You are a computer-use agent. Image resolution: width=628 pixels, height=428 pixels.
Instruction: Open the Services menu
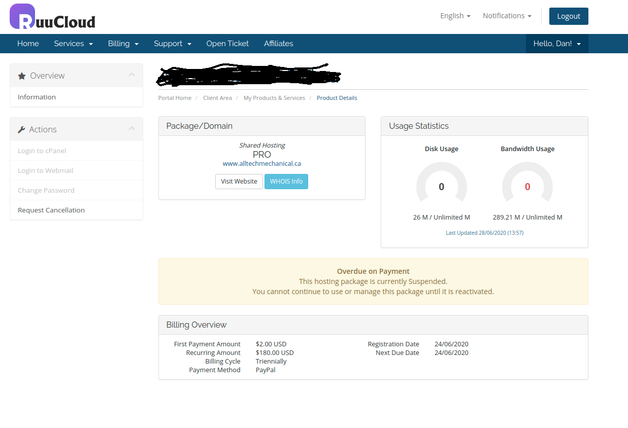click(x=73, y=44)
